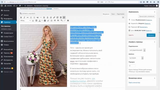Open the Родительская parent dropdown
The height and width of the screenshot is (90, 160).
pyautogui.click(x=137, y=50)
